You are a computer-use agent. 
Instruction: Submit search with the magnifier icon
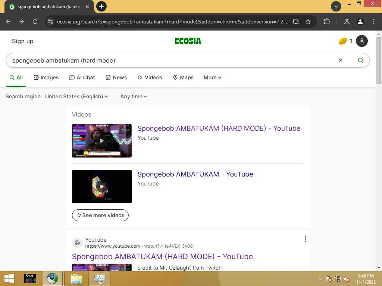pos(361,60)
